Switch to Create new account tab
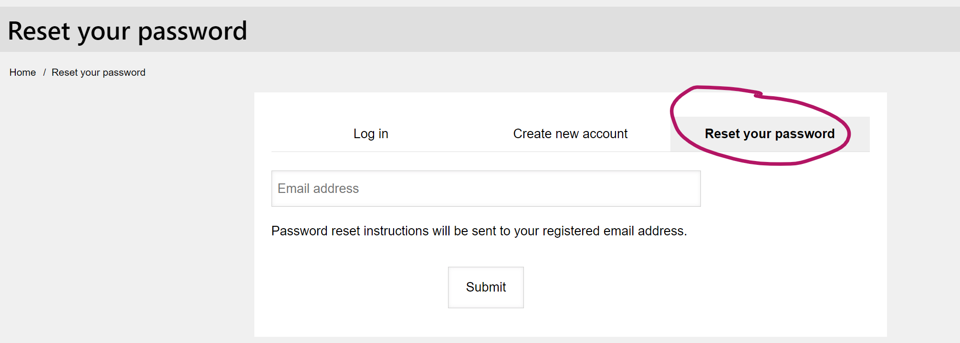The image size is (960, 343). (570, 134)
